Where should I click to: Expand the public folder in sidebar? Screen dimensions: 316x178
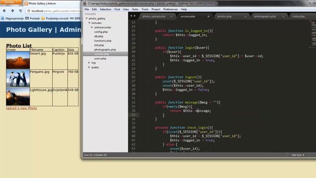tap(89, 67)
